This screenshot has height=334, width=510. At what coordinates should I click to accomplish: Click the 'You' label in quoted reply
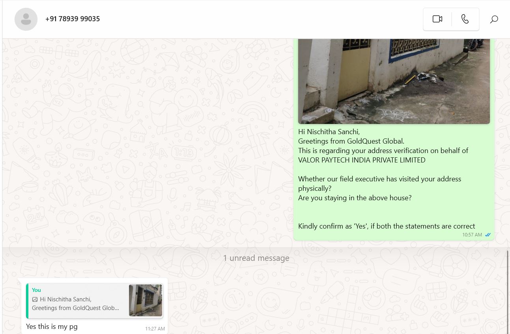[36, 290]
